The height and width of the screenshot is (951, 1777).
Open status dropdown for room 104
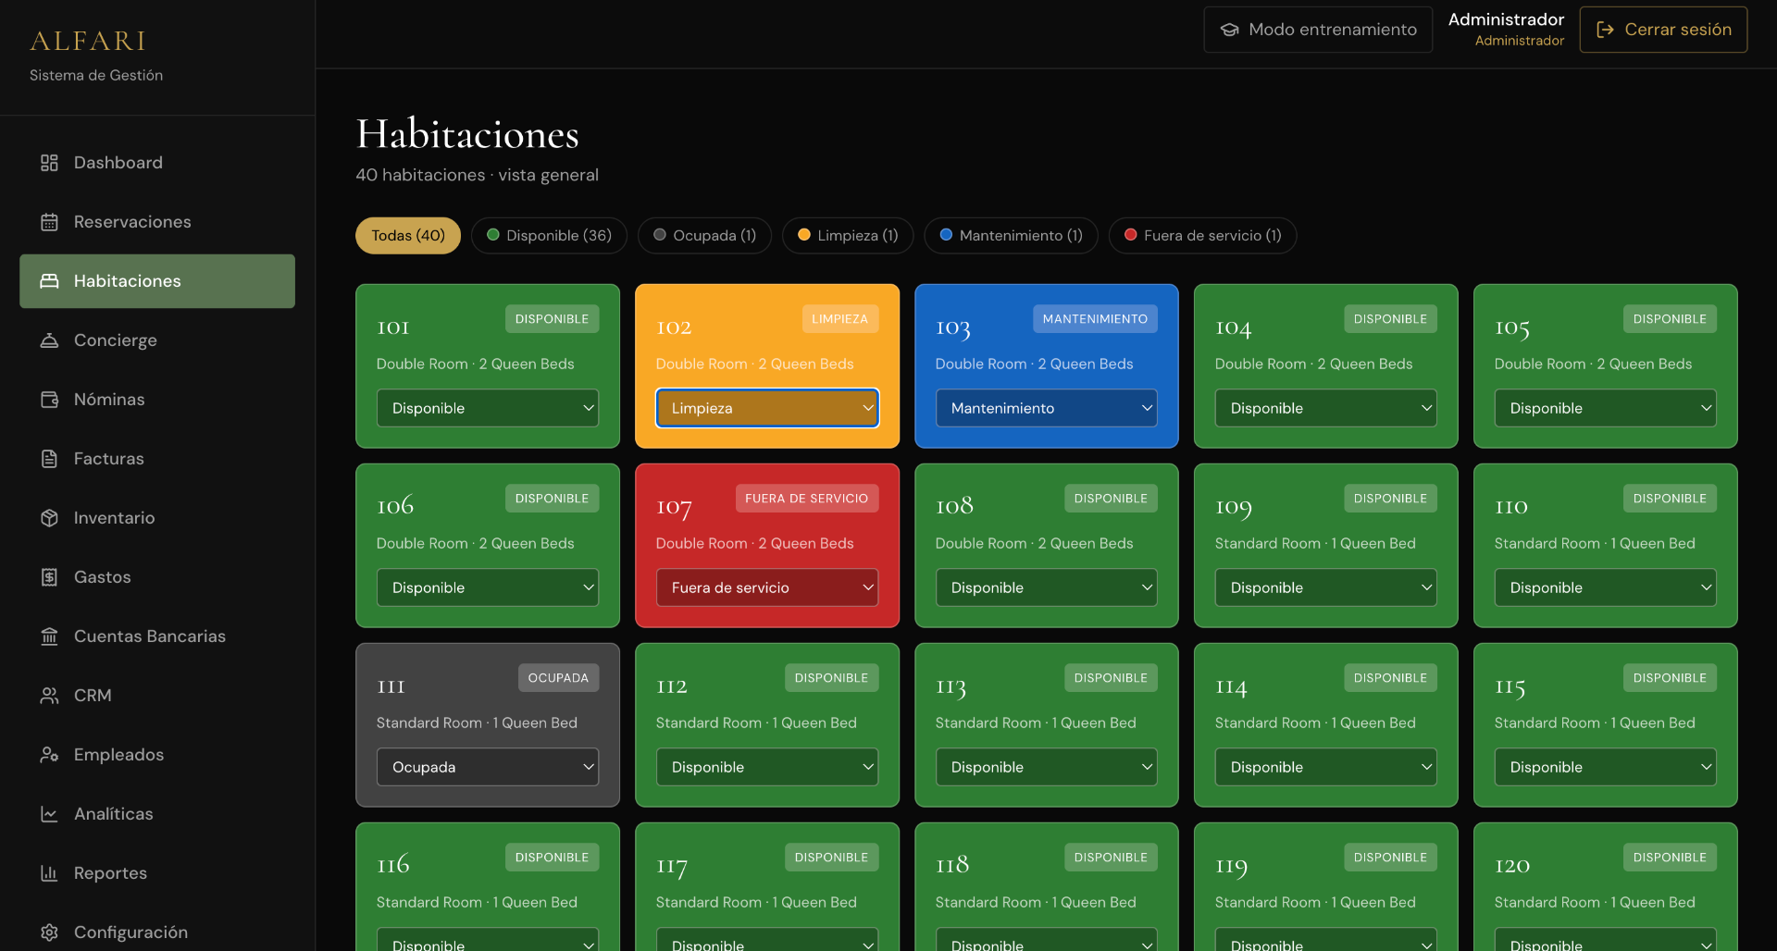pos(1326,408)
